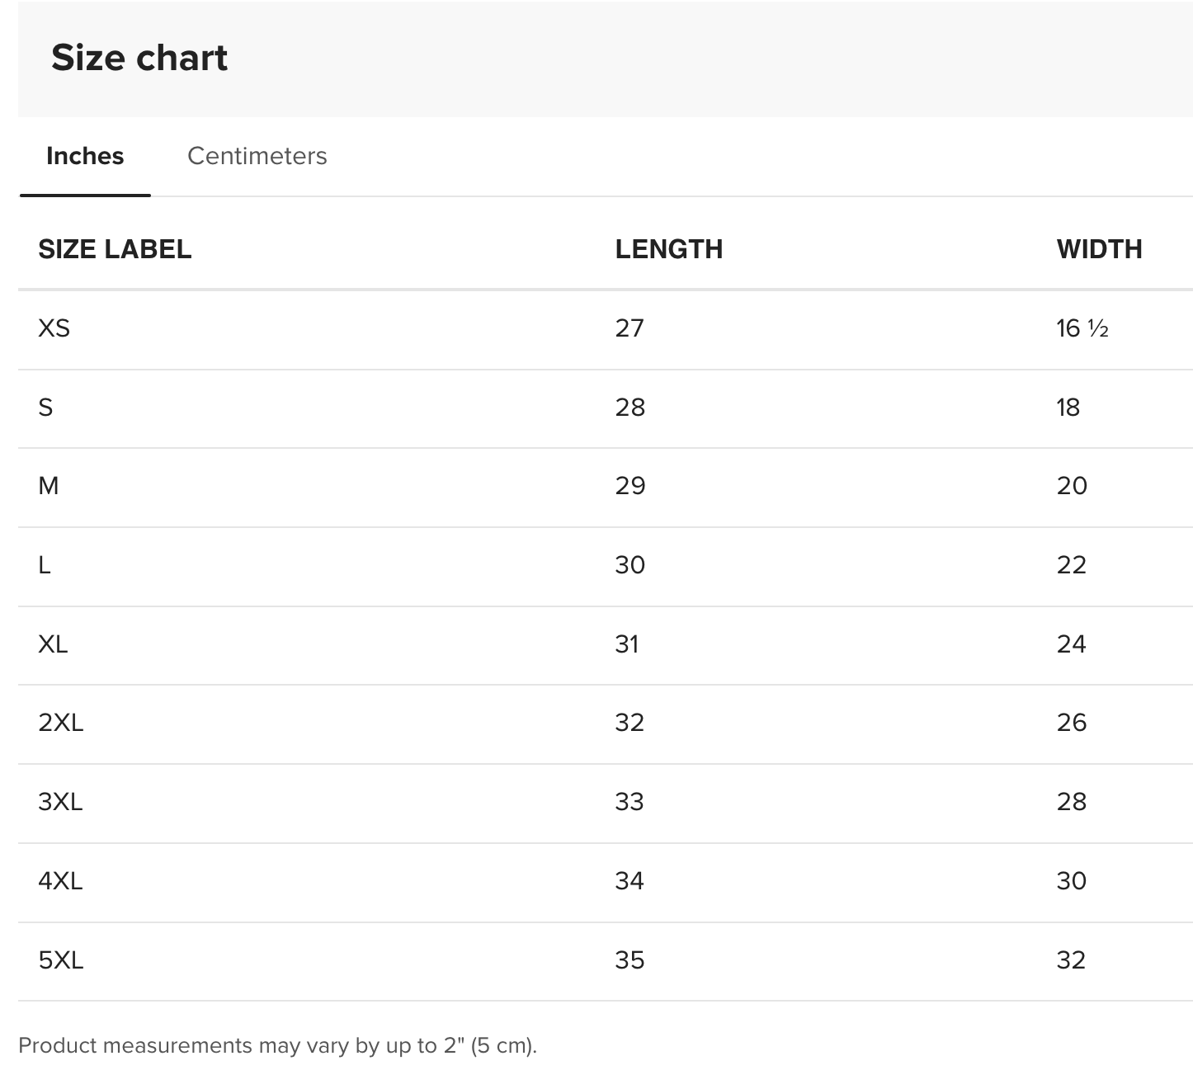This screenshot has width=1193, height=1089.
Task: Click the M row width value 20
Action: 1072,486
